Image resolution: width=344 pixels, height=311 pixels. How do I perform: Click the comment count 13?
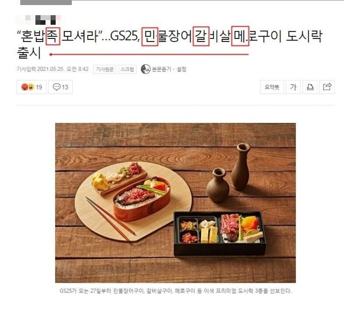[65, 87]
